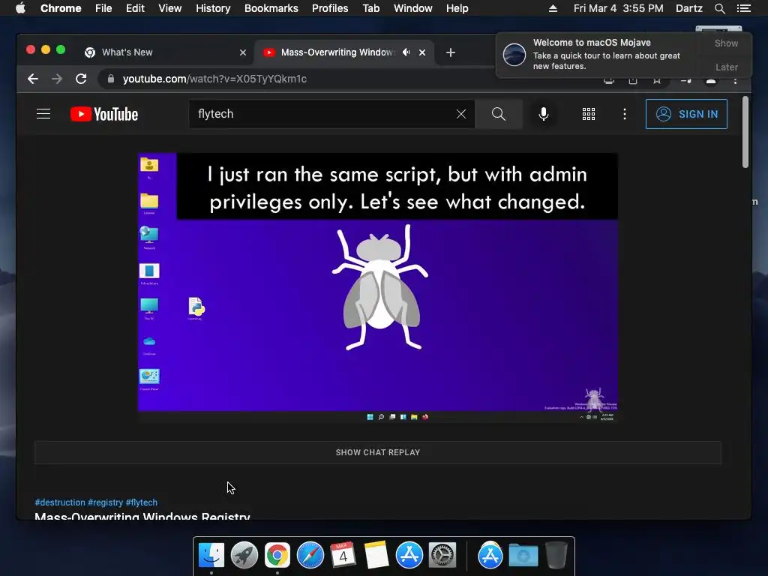Open the Chrome app menu

coord(61,8)
